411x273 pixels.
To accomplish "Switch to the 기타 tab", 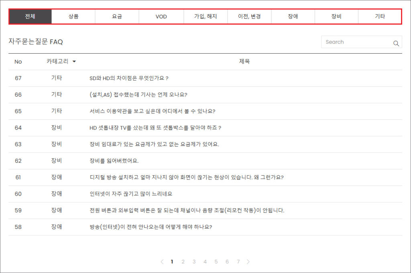I will pos(380,16).
